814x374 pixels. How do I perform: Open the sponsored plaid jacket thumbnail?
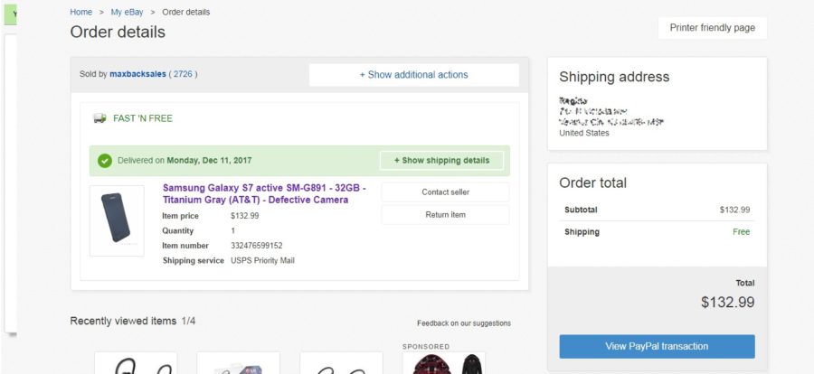point(443,363)
